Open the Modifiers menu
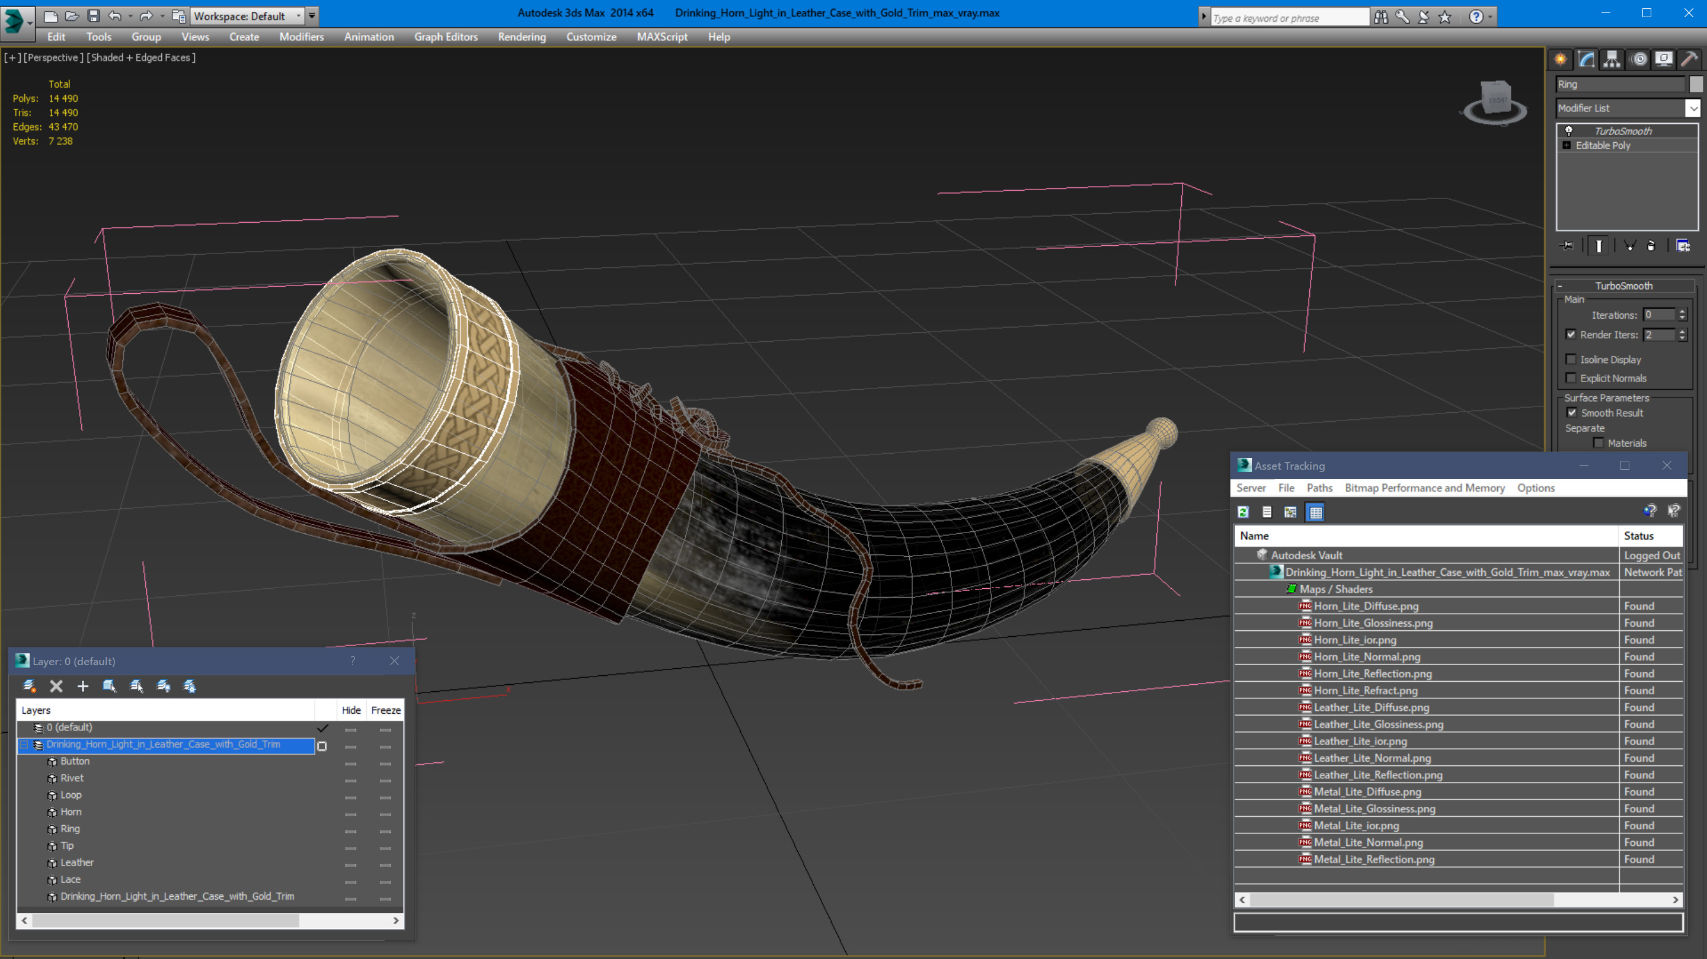 pos(302,37)
